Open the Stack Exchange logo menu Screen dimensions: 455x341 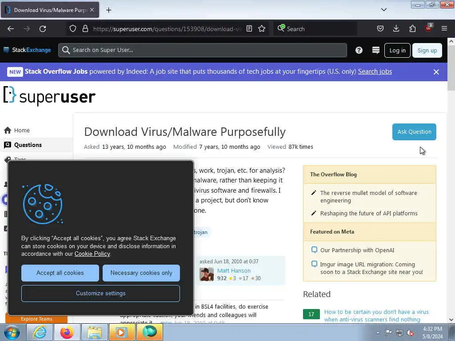pos(27,50)
